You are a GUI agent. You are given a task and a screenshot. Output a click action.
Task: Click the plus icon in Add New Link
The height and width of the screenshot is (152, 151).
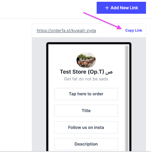pyautogui.click(x=107, y=8)
